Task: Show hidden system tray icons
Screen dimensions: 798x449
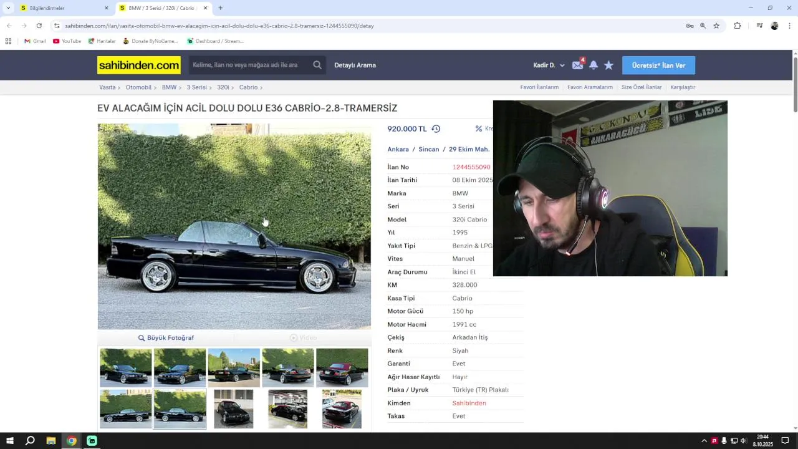Action: point(704,441)
